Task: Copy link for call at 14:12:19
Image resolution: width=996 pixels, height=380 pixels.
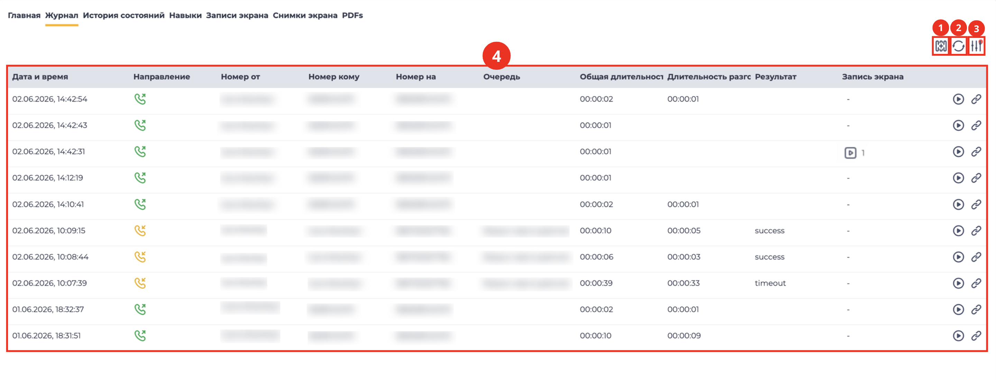Action: 976,178
